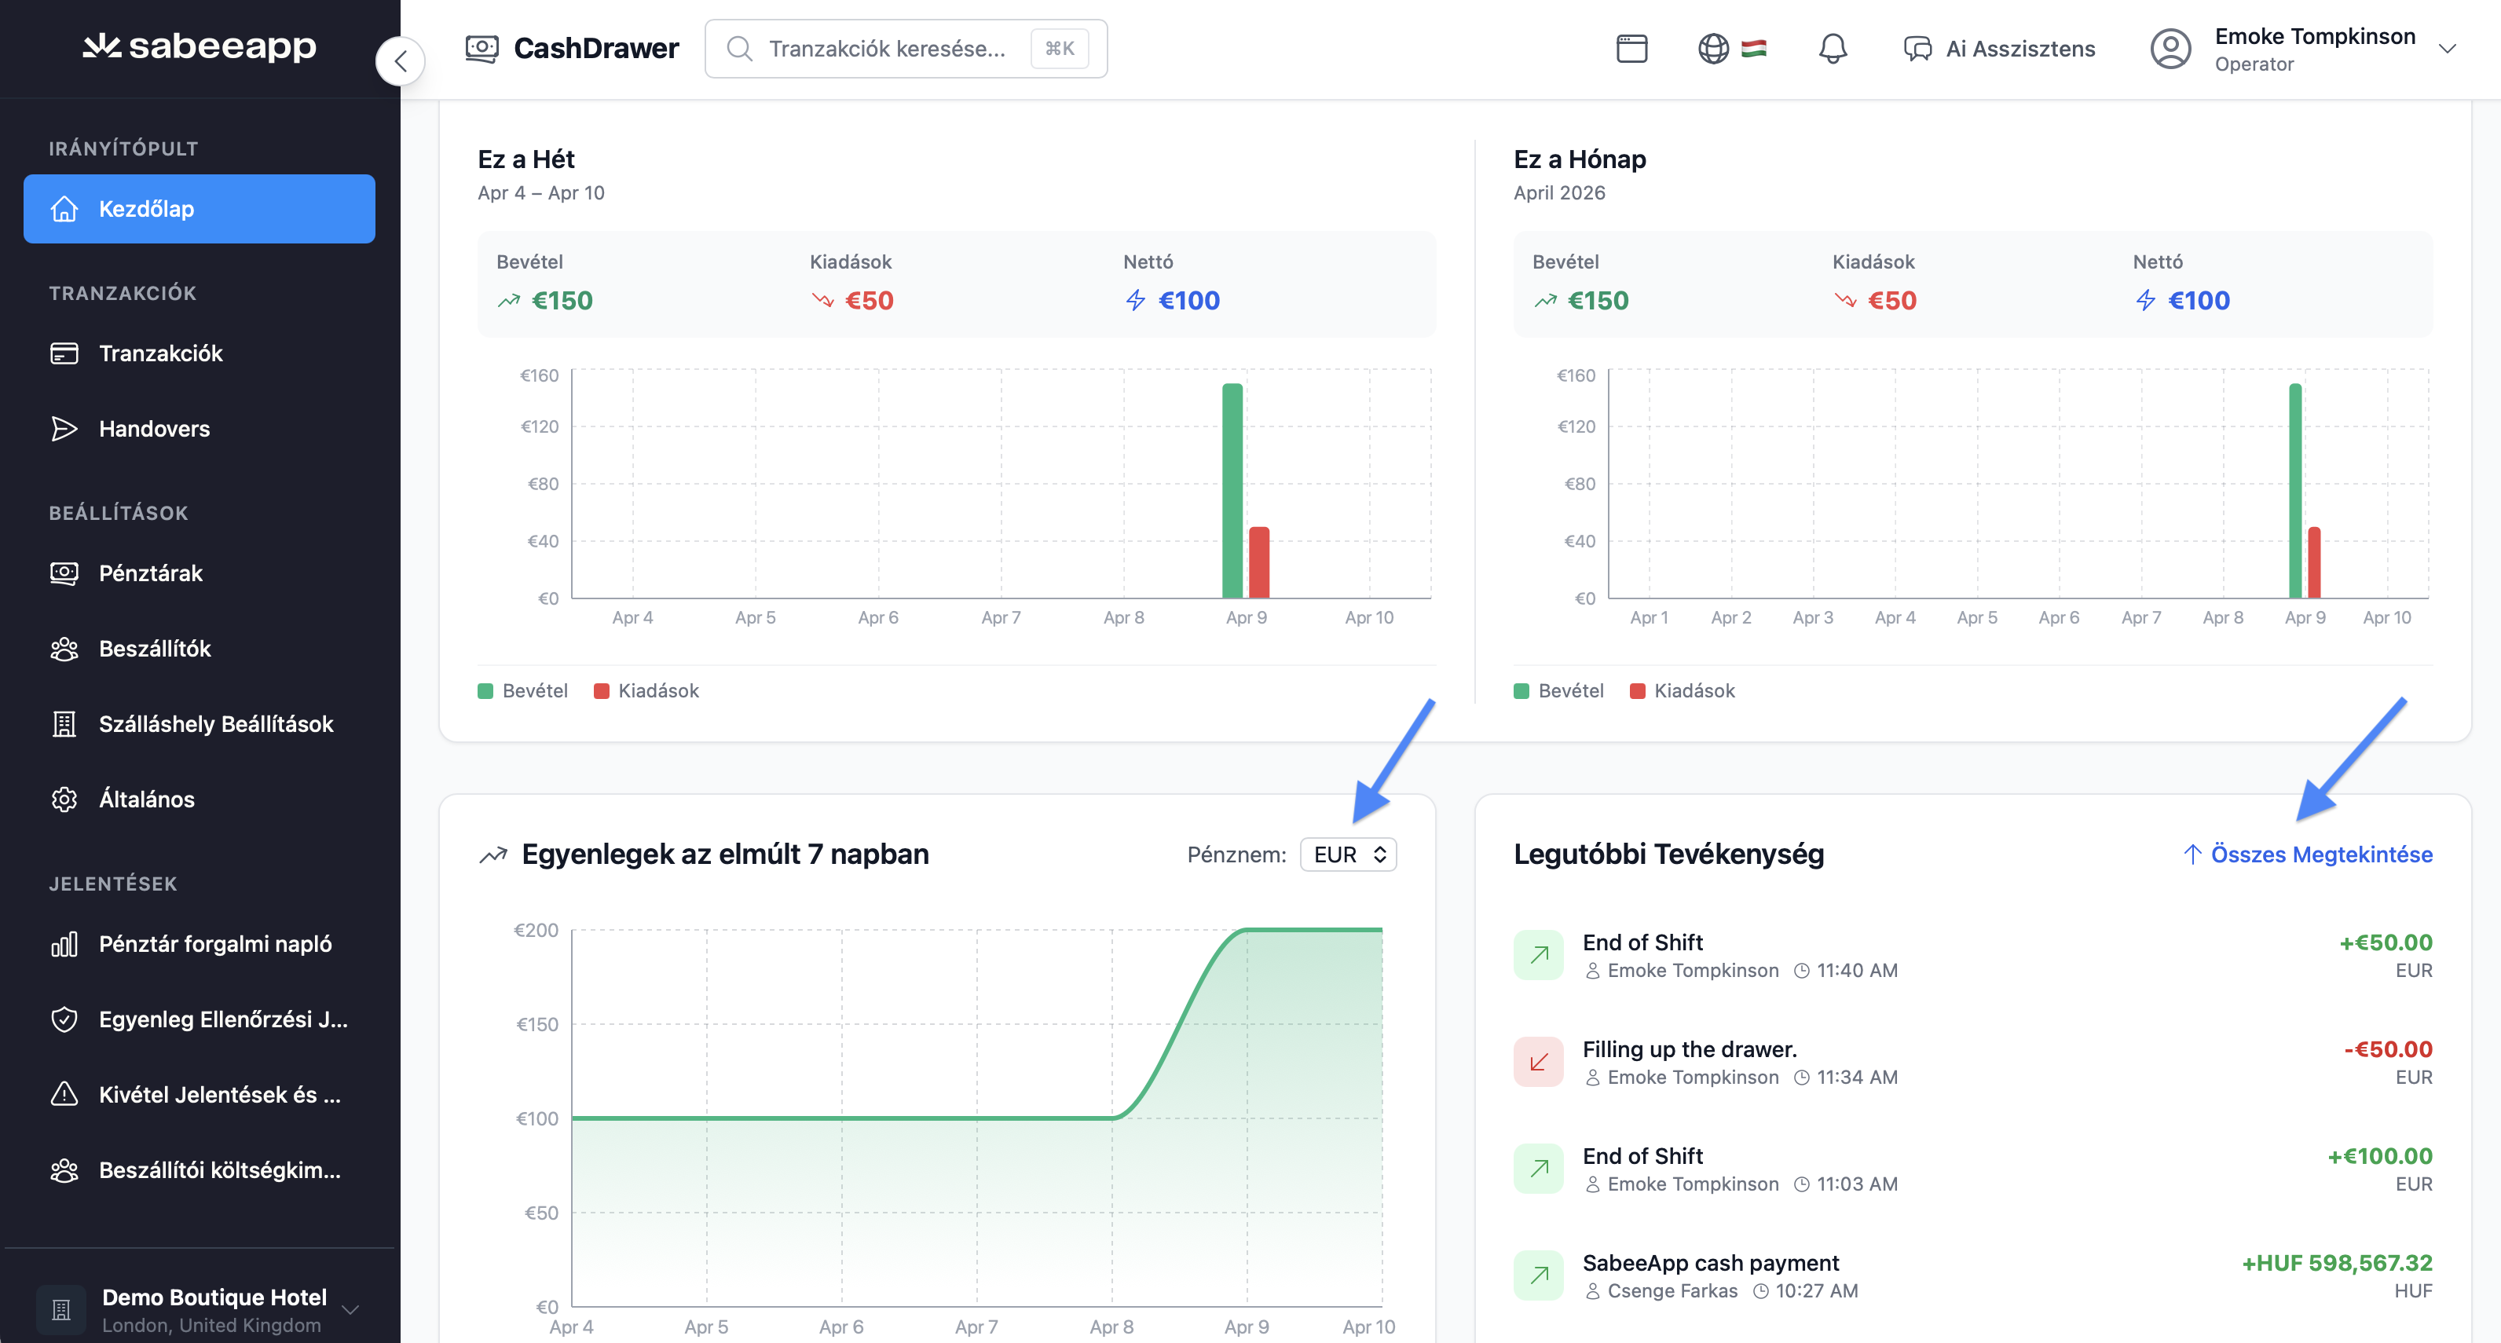Focus the Tranzakciók keresése search field

886,49
